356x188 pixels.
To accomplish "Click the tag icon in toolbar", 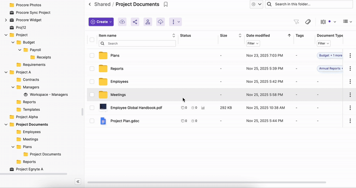I will coord(308,22).
